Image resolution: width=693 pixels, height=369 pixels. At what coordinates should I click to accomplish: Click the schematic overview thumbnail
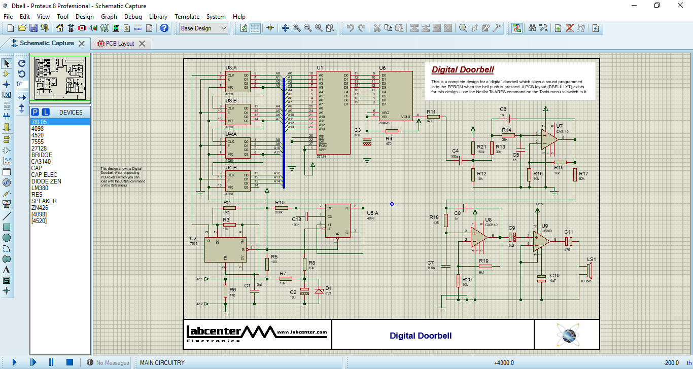(60, 78)
